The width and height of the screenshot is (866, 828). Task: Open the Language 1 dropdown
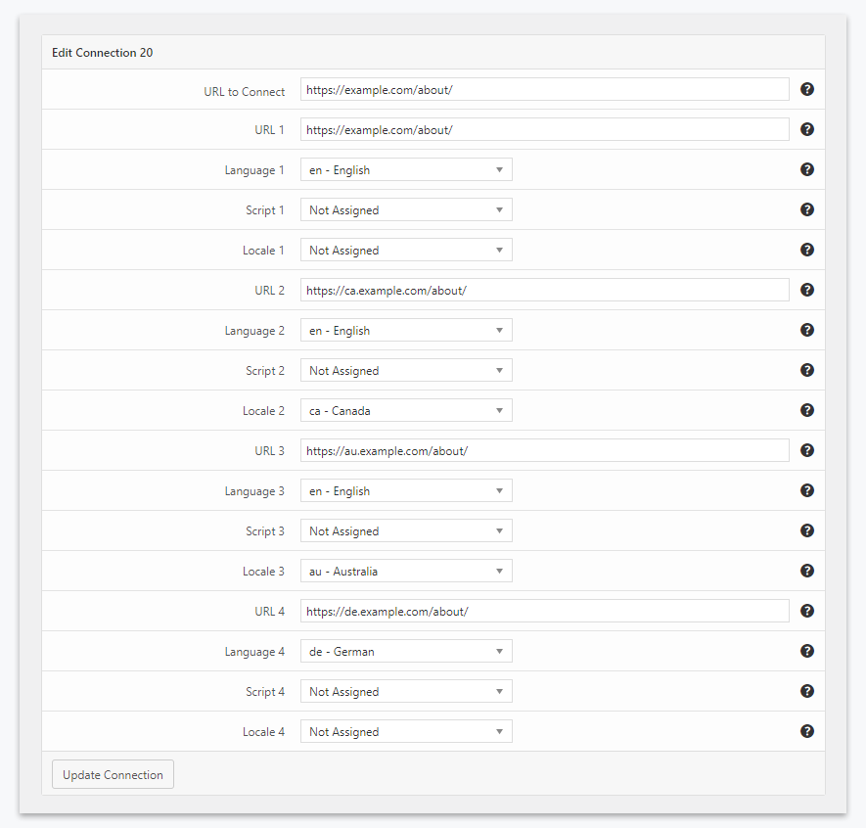(406, 168)
